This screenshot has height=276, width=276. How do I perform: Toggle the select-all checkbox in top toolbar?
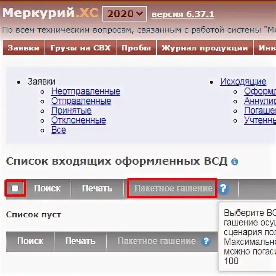15,188
